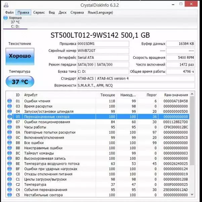
Task: Click the power-on hours field 4796 ч
Action: [x=180, y=72]
